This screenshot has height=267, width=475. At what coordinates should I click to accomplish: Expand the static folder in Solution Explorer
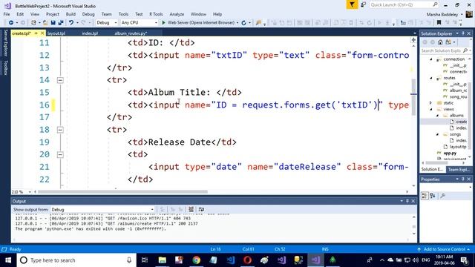[x=431, y=103]
